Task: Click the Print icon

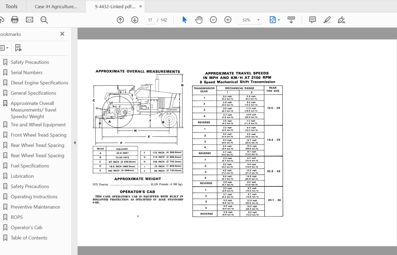Action: pyautogui.click(x=15, y=20)
